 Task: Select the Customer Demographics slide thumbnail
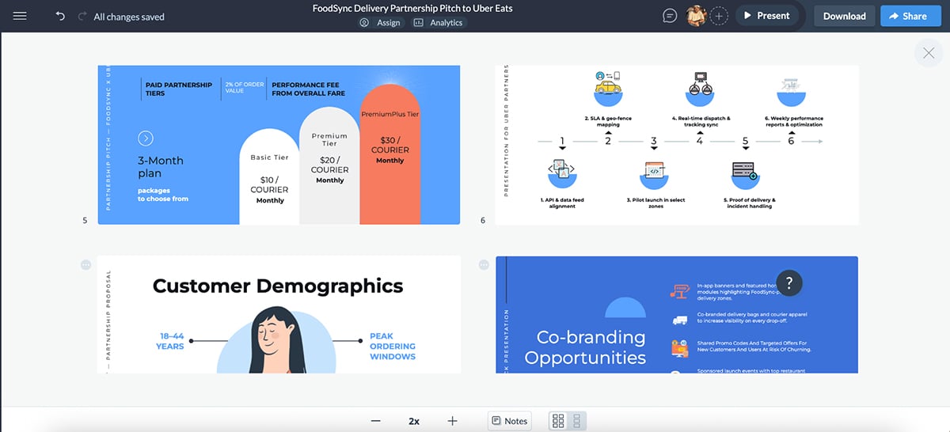point(279,314)
